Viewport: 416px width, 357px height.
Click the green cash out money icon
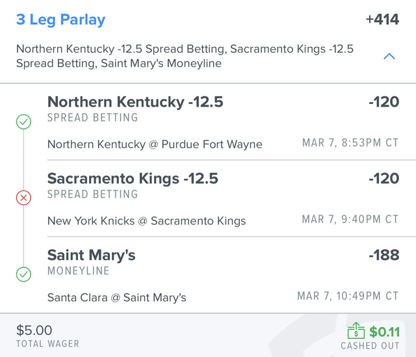357,331
